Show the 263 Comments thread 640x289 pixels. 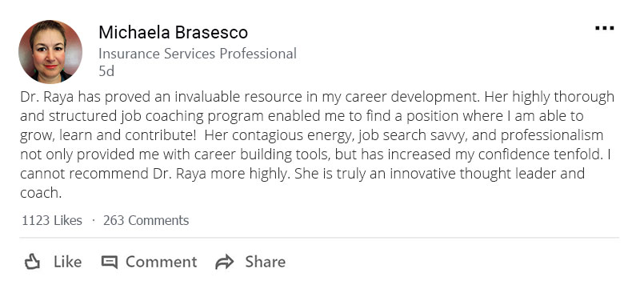[x=146, y=220]
